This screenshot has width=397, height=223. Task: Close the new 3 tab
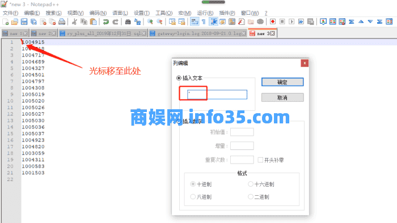pyautogui.click(x=272, y=33)
